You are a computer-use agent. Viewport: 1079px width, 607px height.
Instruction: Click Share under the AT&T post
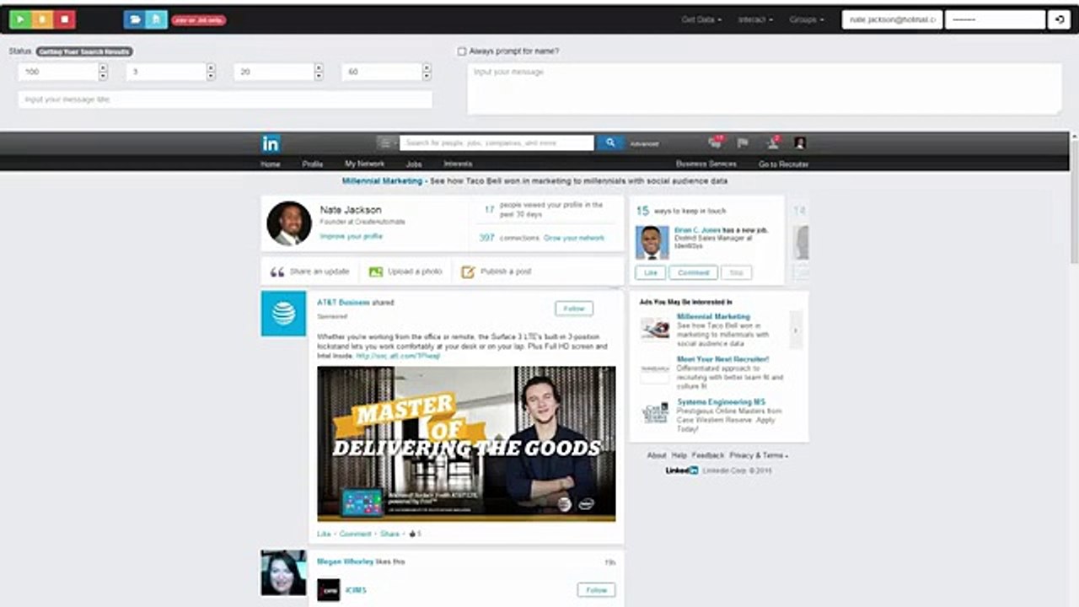[x=389, y=534]
